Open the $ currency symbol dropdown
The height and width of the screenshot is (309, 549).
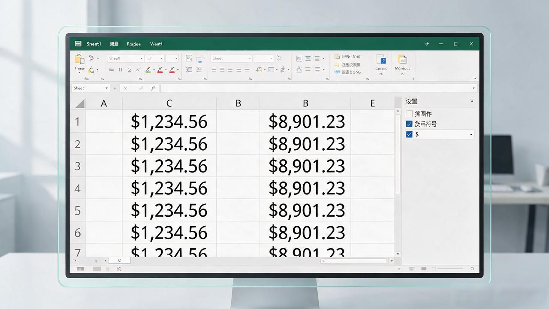tap(471, 135)
